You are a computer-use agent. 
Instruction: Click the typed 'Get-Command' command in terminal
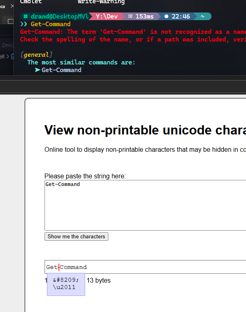(x=51, y=24)
